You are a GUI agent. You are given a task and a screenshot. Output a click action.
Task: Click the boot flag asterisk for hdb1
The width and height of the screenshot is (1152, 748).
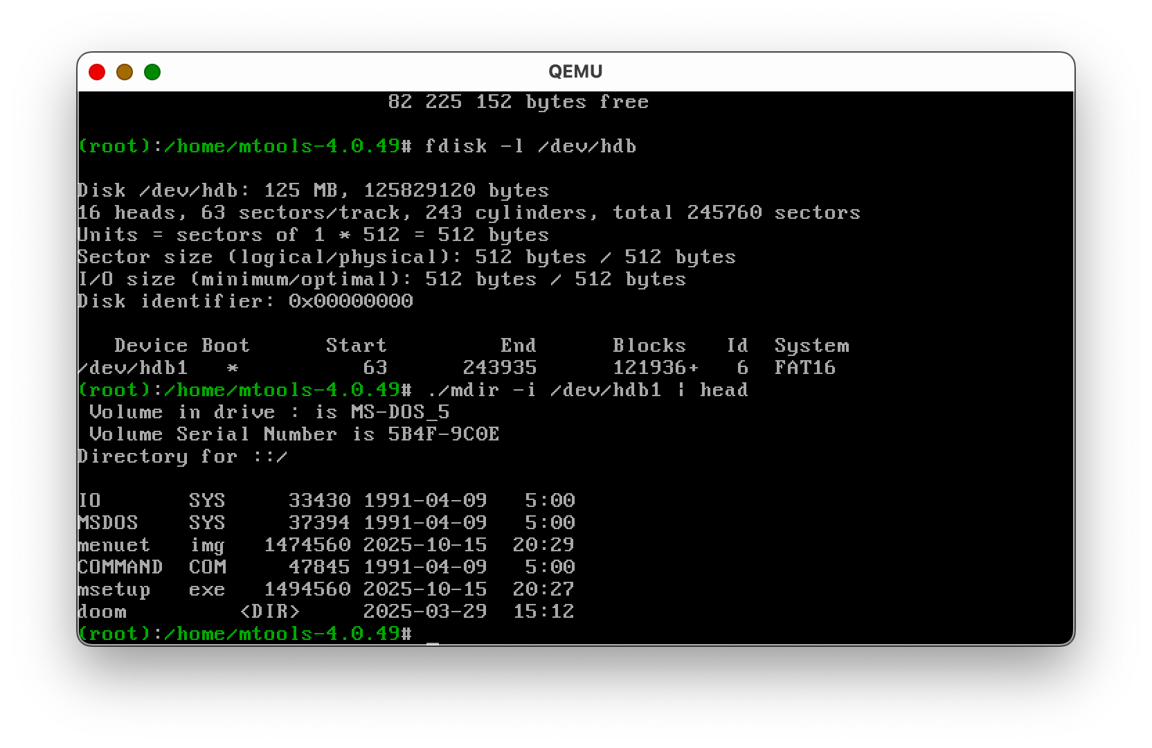(x=233, y=368)
